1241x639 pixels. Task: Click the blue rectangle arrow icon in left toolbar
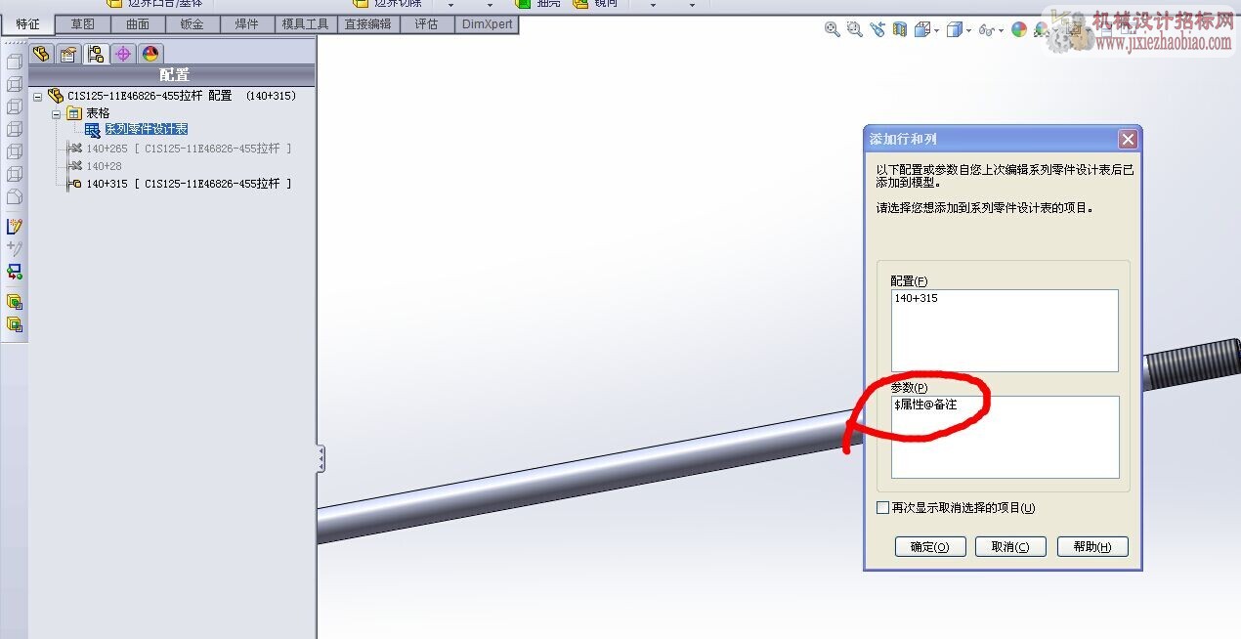pyautogui.click(x=14, y=271)
